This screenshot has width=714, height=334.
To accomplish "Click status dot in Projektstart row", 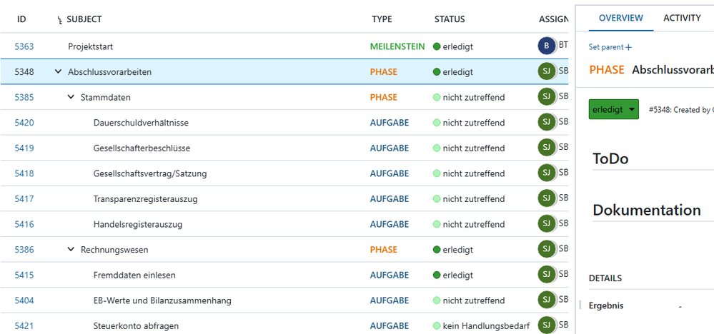I will 437,46.
